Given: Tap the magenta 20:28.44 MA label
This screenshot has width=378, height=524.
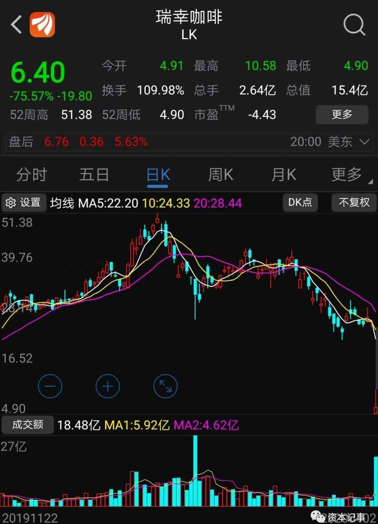Looking at the screenshot, I should coord(218,203).
